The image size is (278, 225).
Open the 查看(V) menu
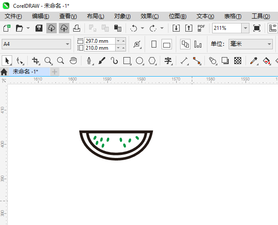tap(68, 16)
